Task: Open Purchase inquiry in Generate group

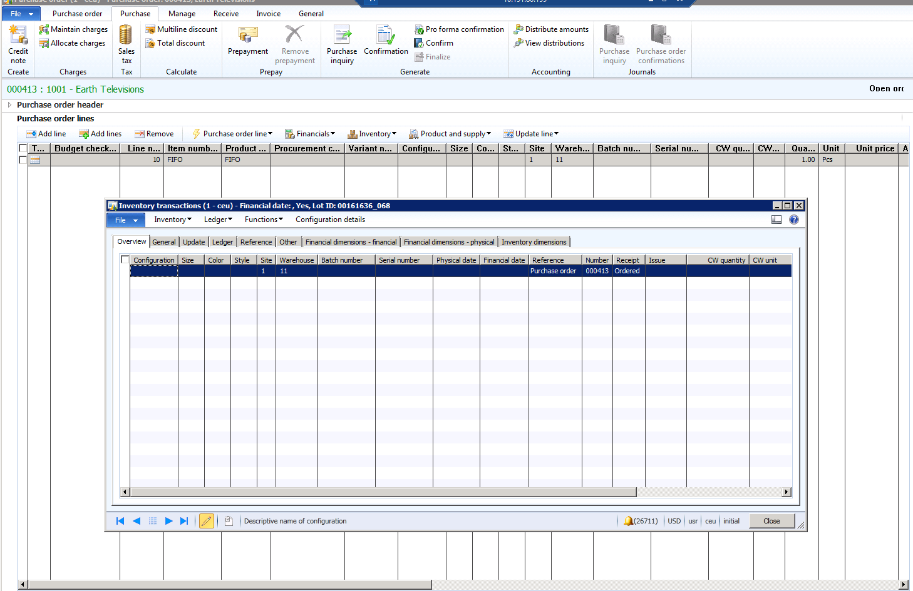Action: coord(342,35)
